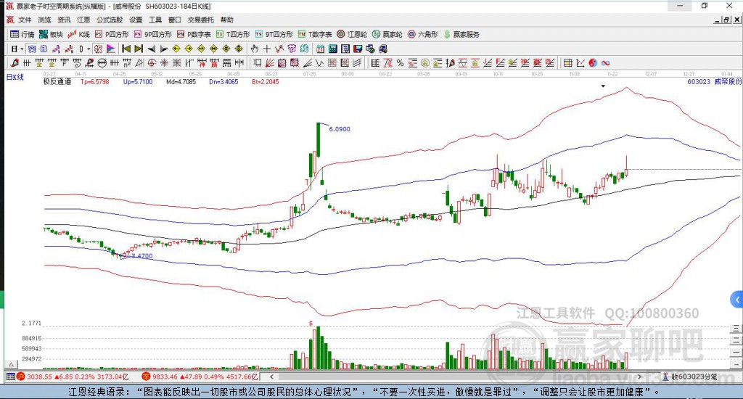Jump to last bar icon
743x399 pixels.
click(x=139, y=49)
